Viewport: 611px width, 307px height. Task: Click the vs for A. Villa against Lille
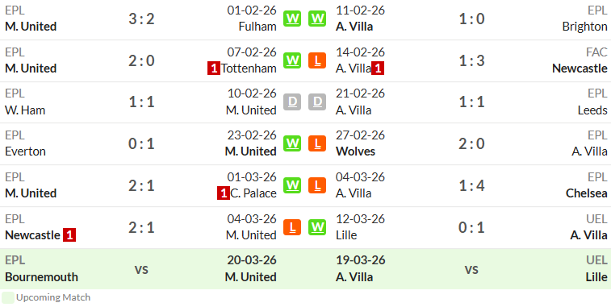pyautogui.click(x=471, y=269)
